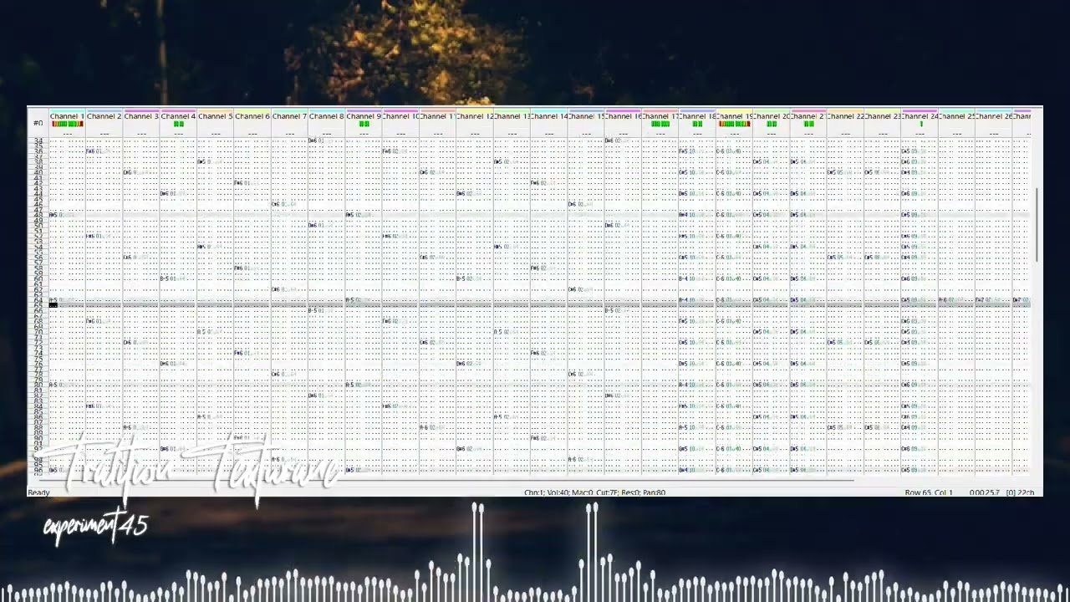
Task: Click the Channel 25 column header
Action: click(x=956, y=116)
